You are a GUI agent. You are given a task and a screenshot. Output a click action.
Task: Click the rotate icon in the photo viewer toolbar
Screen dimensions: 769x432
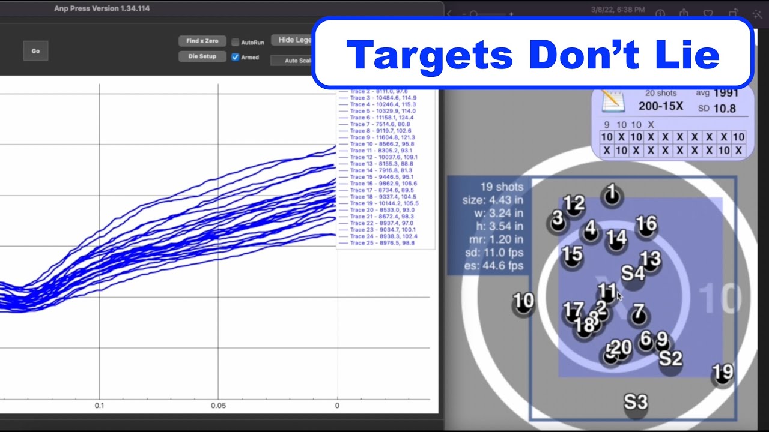click(733, 13)
